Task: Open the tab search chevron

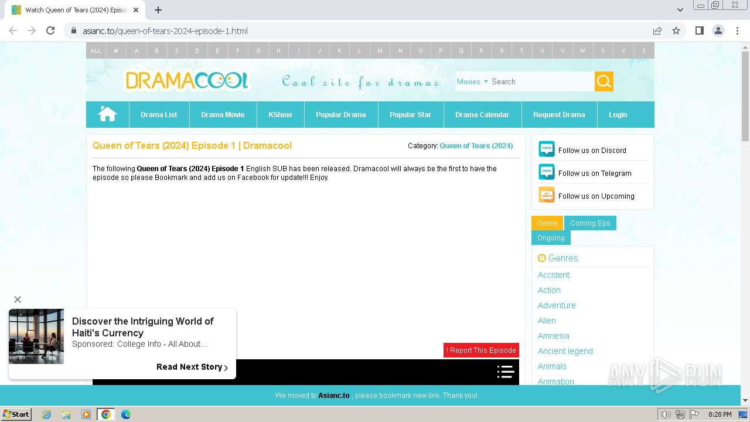Action: [x=680, y=10]
